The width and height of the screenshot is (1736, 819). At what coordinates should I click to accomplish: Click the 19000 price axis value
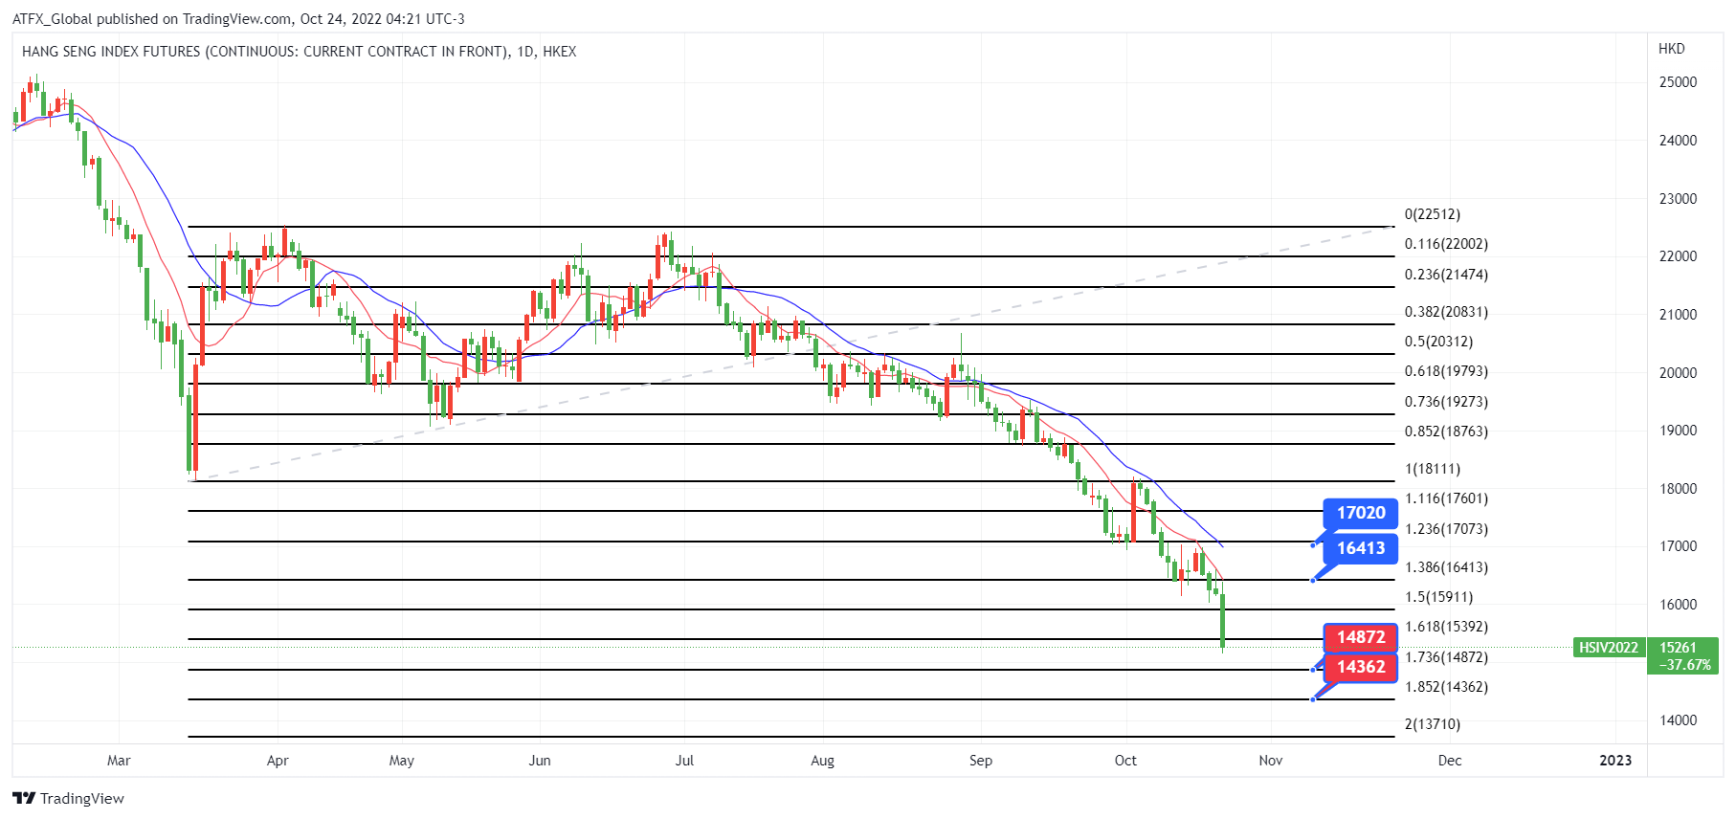1678,431
